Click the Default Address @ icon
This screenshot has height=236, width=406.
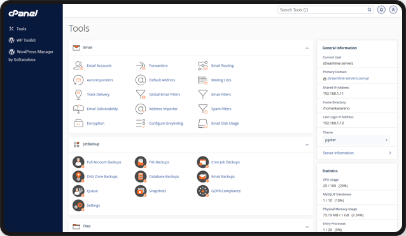(x=141, y=80)
